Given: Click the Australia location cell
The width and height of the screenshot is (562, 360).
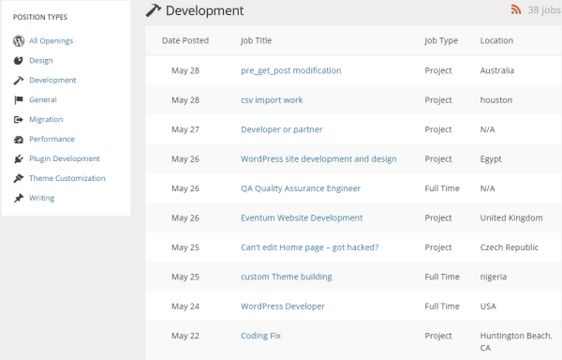Looking at the screenshot, I should click(497, 70).
